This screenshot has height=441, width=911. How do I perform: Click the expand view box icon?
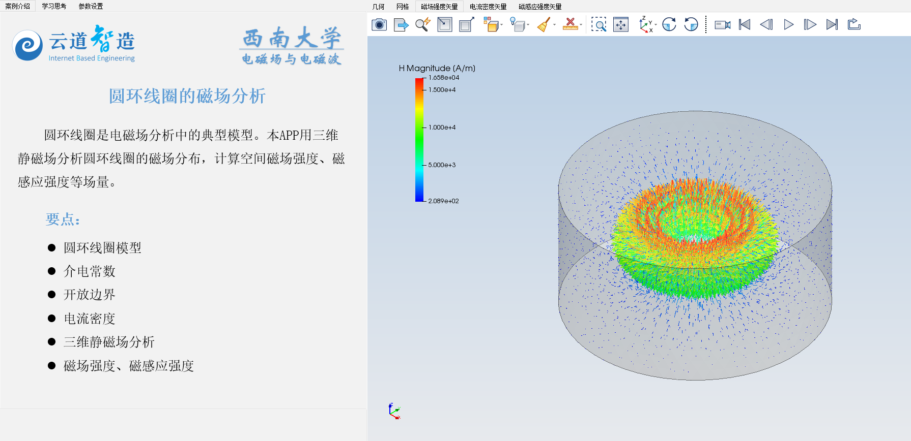[x=467, y=24]
